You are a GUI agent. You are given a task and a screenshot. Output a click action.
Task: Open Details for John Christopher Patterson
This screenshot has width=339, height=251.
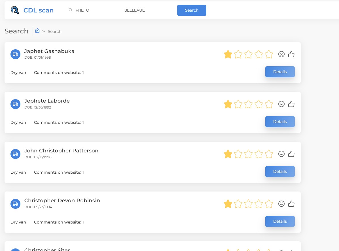(280, 171)
